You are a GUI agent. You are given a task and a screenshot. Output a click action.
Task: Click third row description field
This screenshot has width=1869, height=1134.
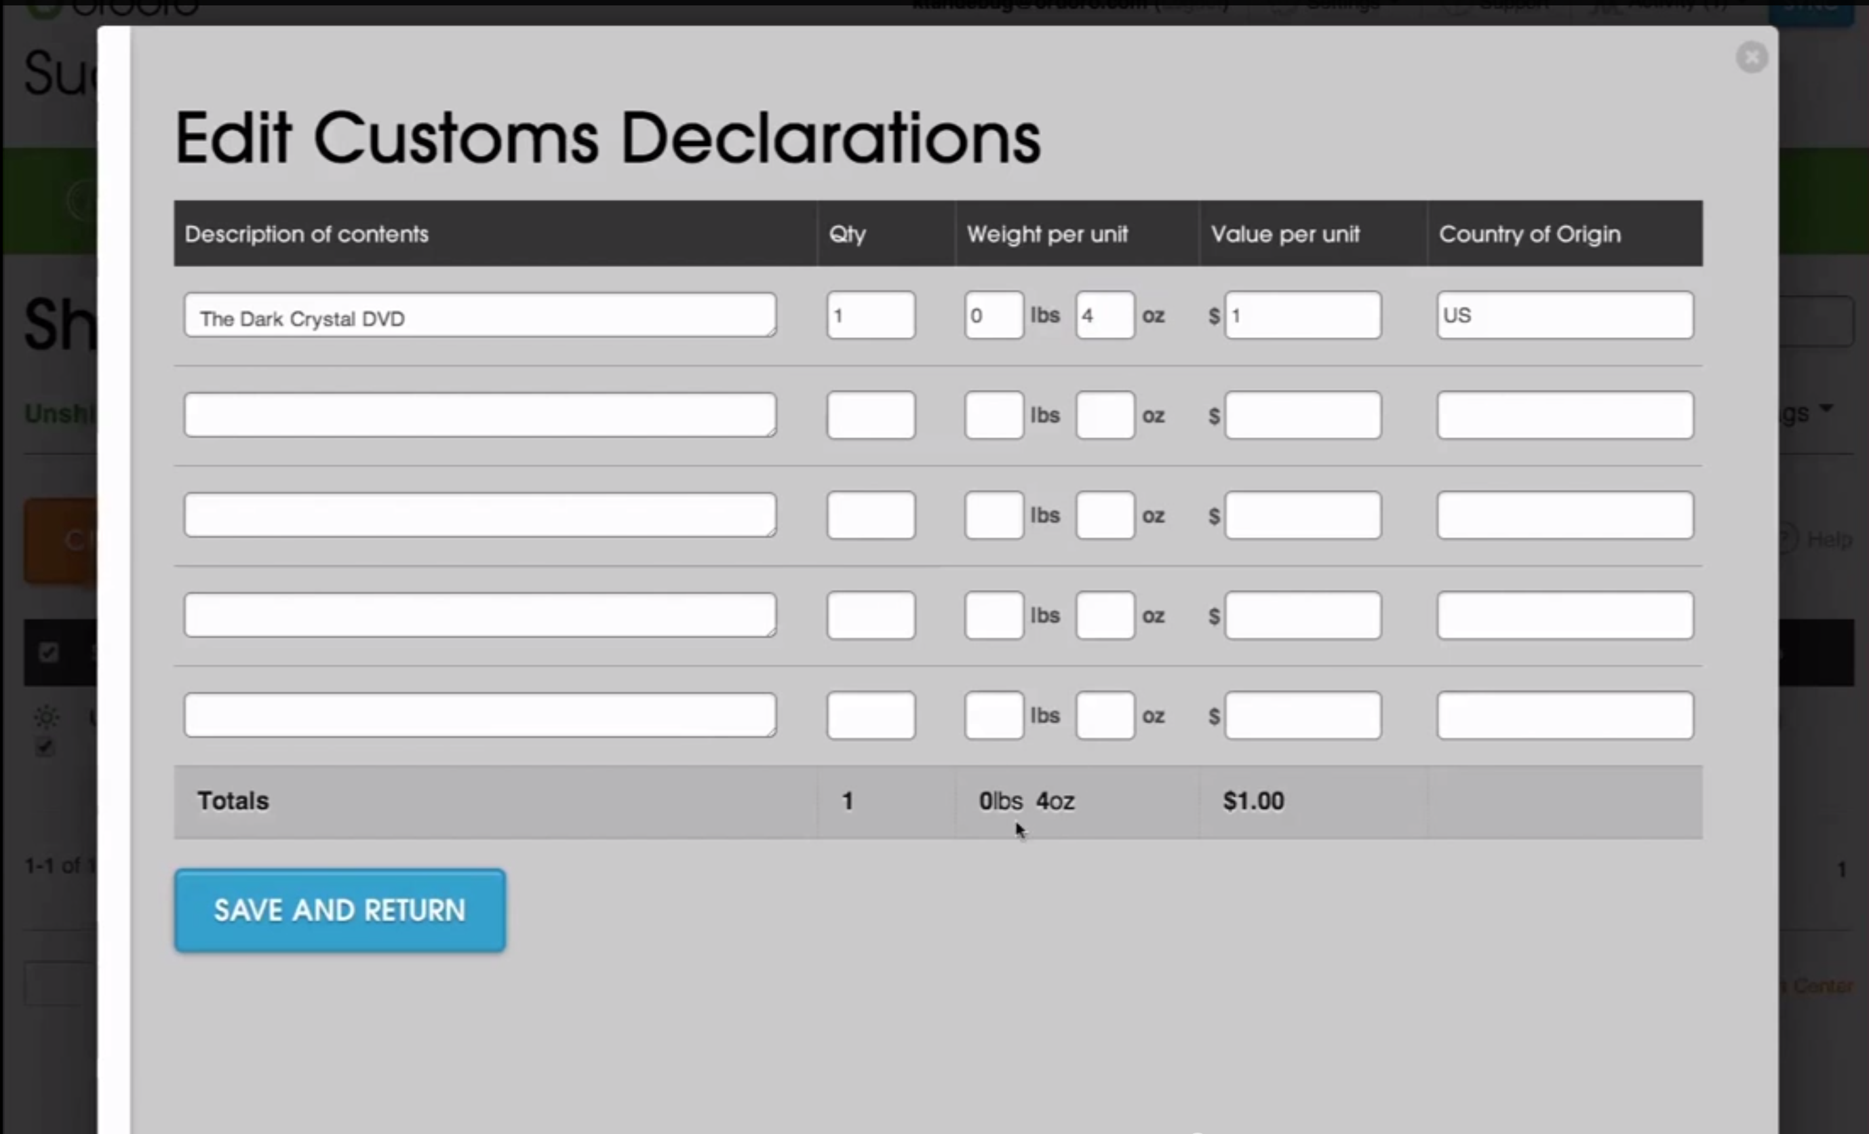[x=479, y=516]
